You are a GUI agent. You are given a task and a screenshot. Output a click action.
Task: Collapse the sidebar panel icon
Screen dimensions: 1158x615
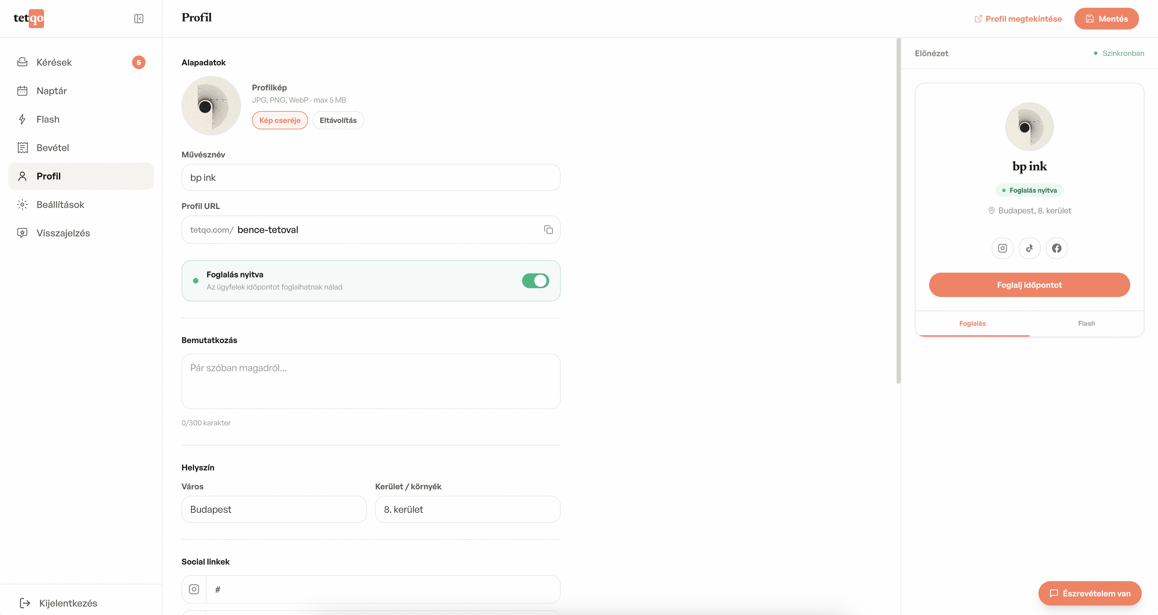coord(138,18)
